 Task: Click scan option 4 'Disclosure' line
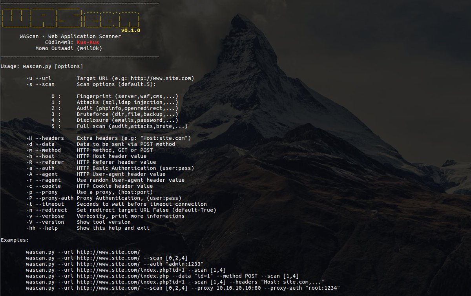pyautogui.click(x=115, y=120)
